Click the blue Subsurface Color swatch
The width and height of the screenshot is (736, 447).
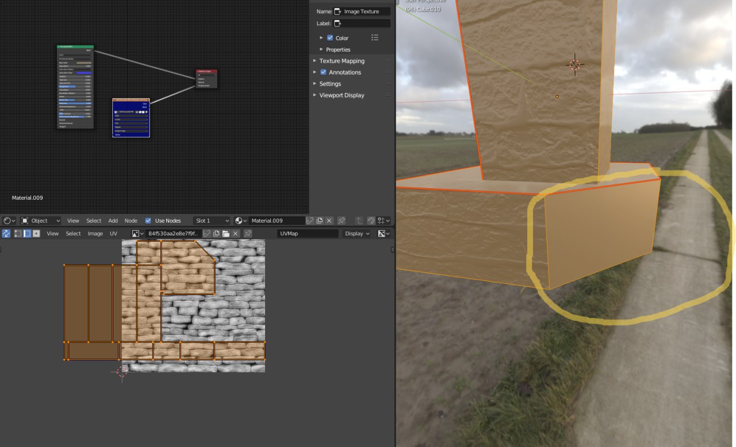click(84, 73)
